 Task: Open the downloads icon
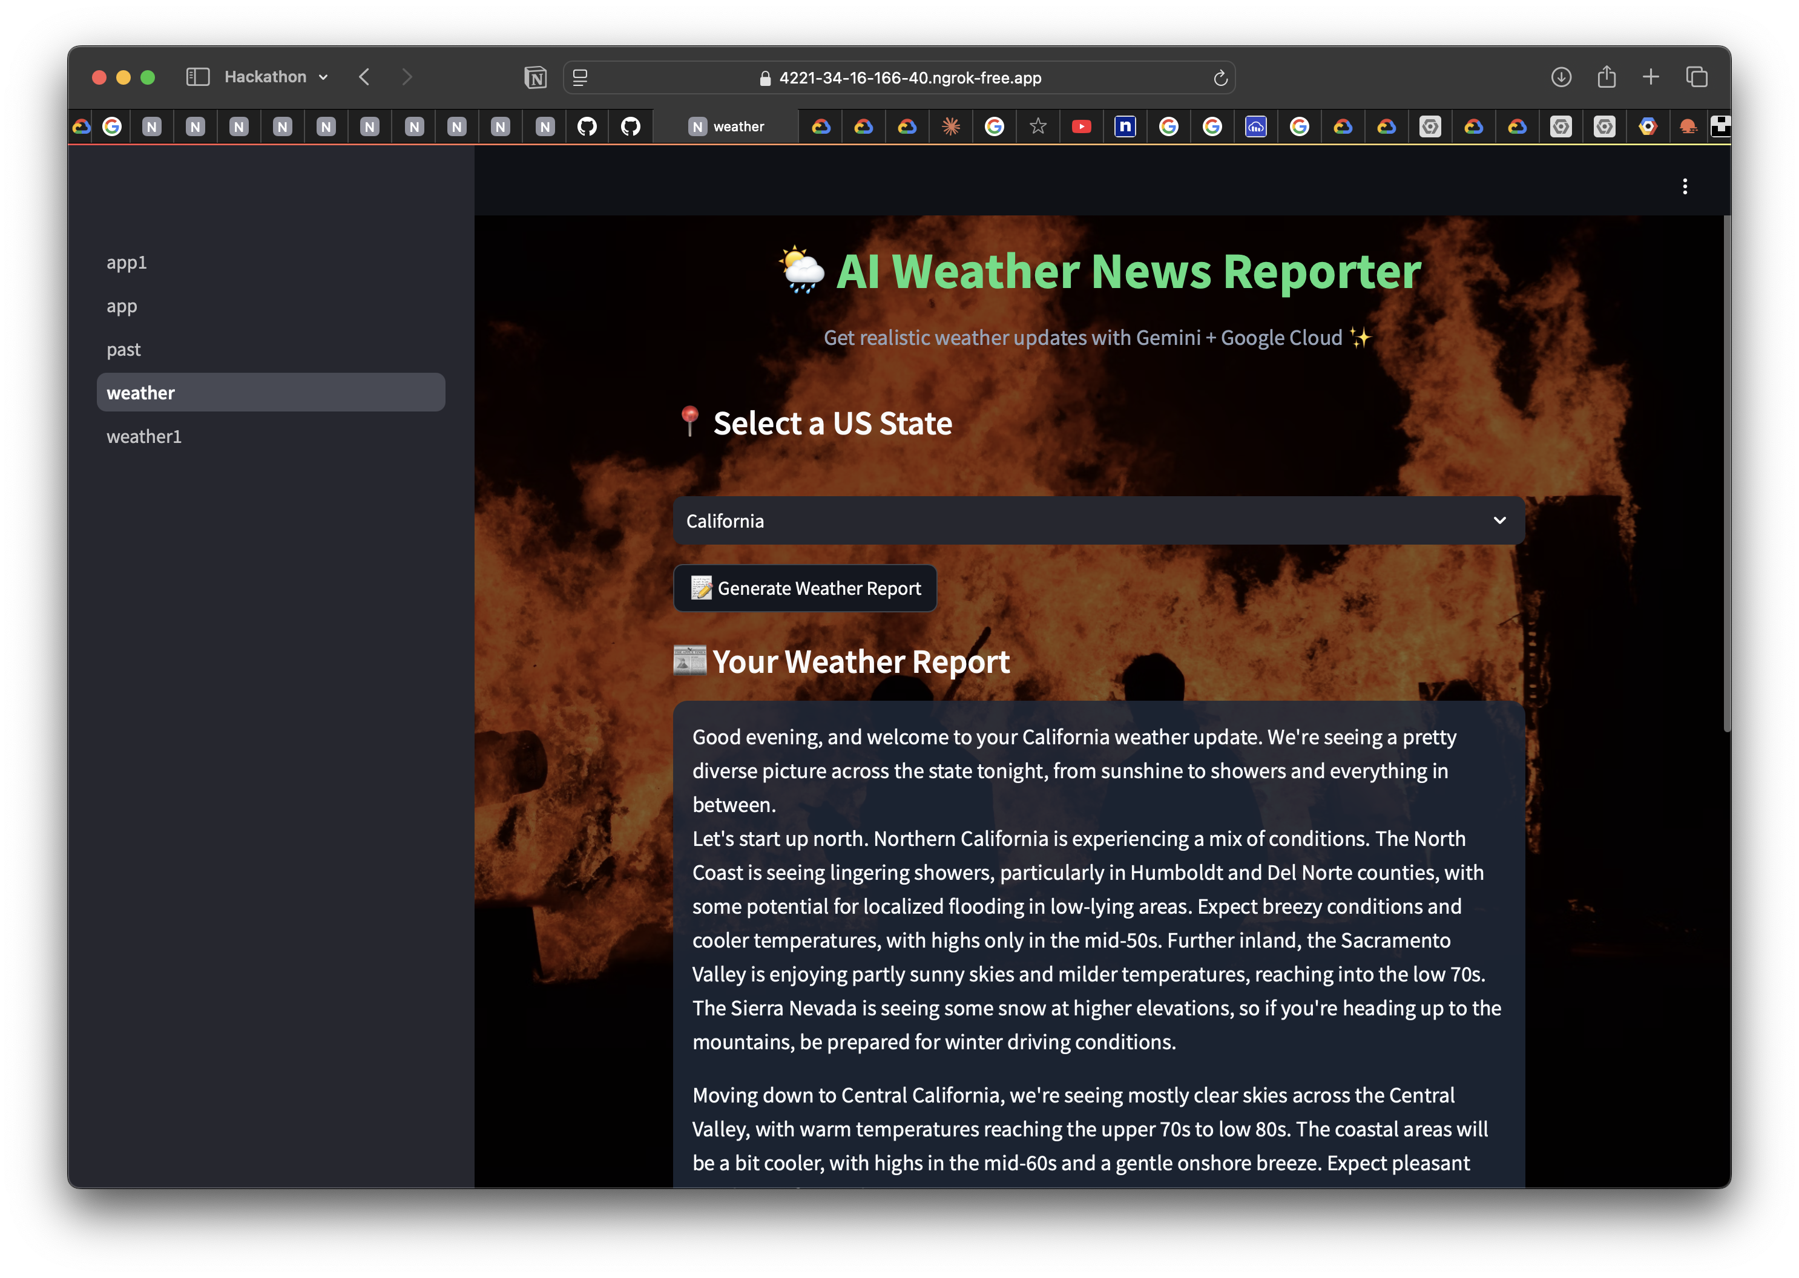[1561, 77]
